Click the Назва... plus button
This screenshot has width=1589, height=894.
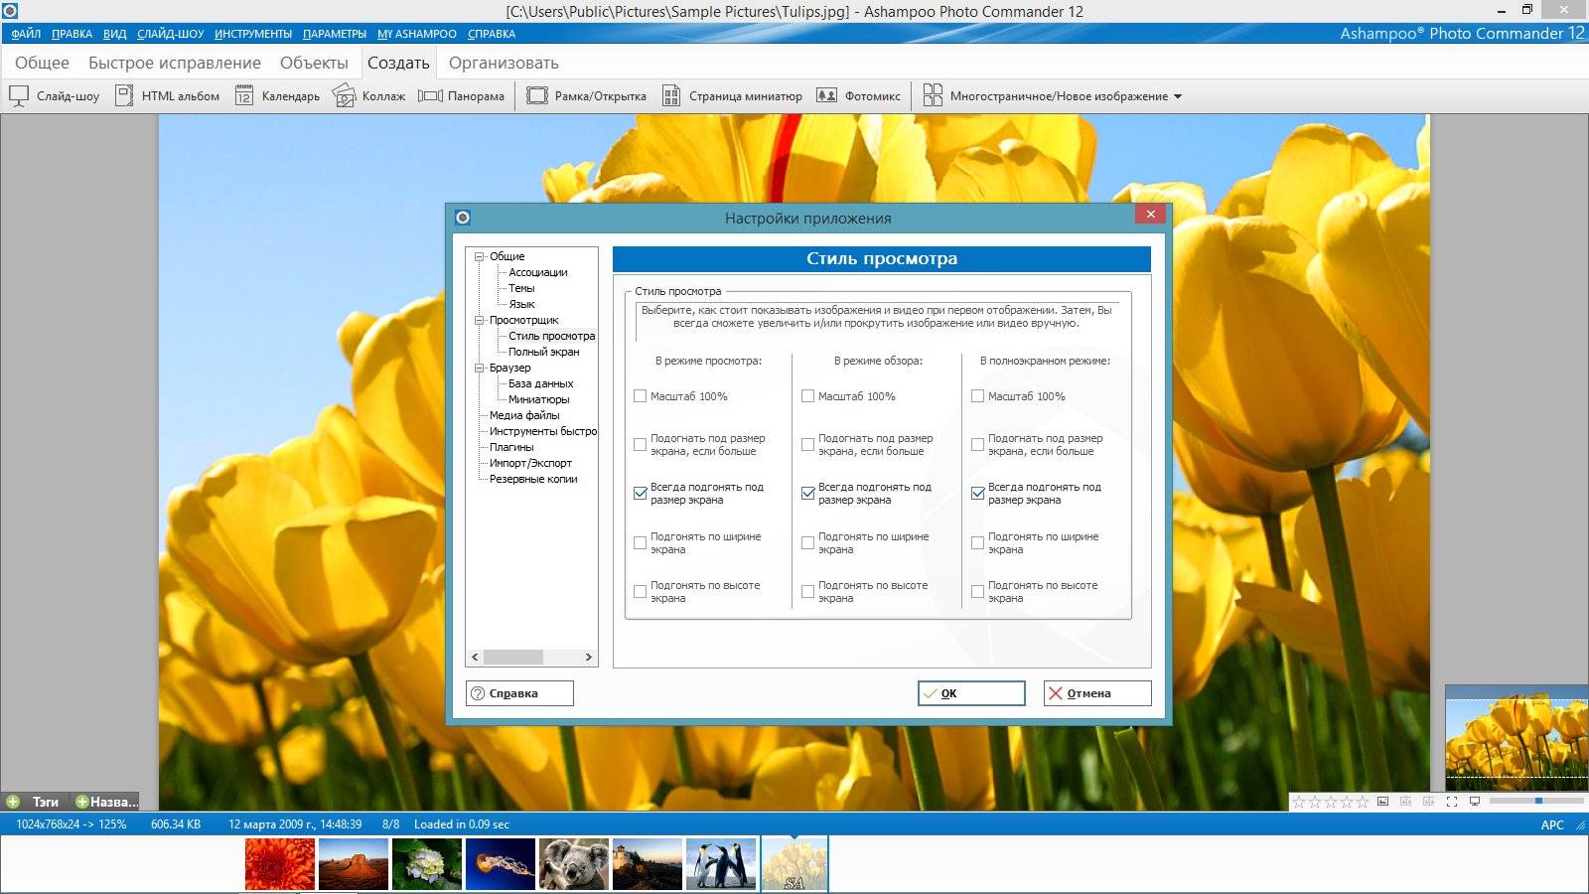coord(82,802)
